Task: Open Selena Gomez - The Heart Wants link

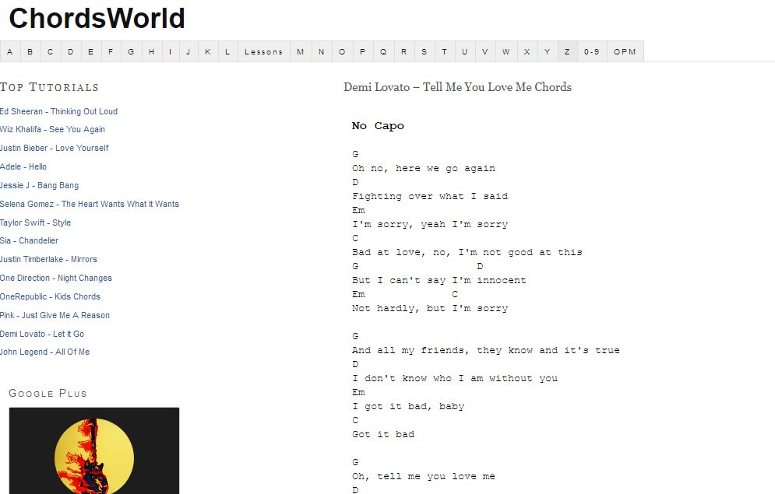Action: 90,205
